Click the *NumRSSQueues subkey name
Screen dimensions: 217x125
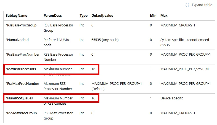click(19, 98)
